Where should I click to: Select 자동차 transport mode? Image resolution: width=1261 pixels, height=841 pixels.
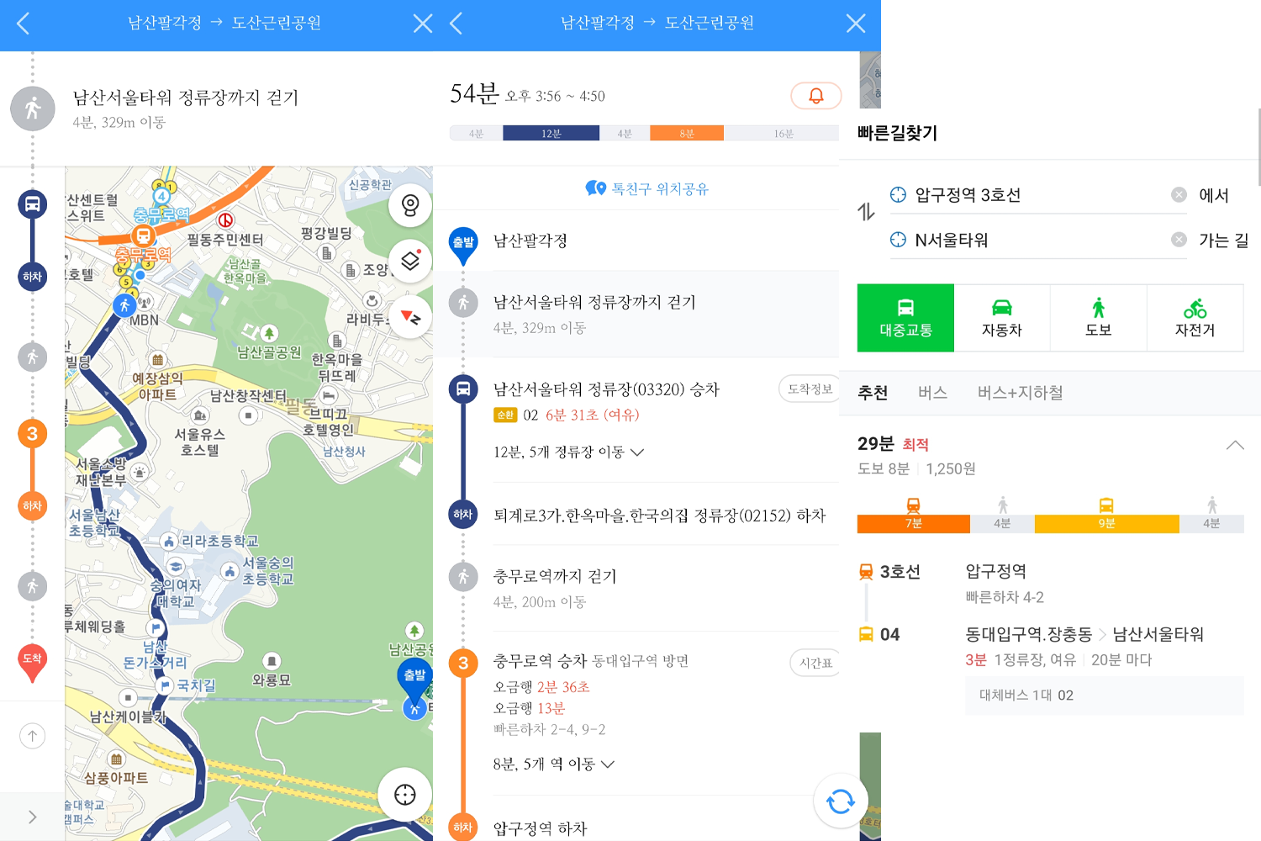pyautogui.click(x=1002, y=317)
